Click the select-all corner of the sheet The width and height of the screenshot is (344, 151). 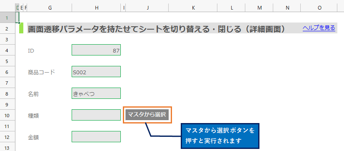(7, 8)
